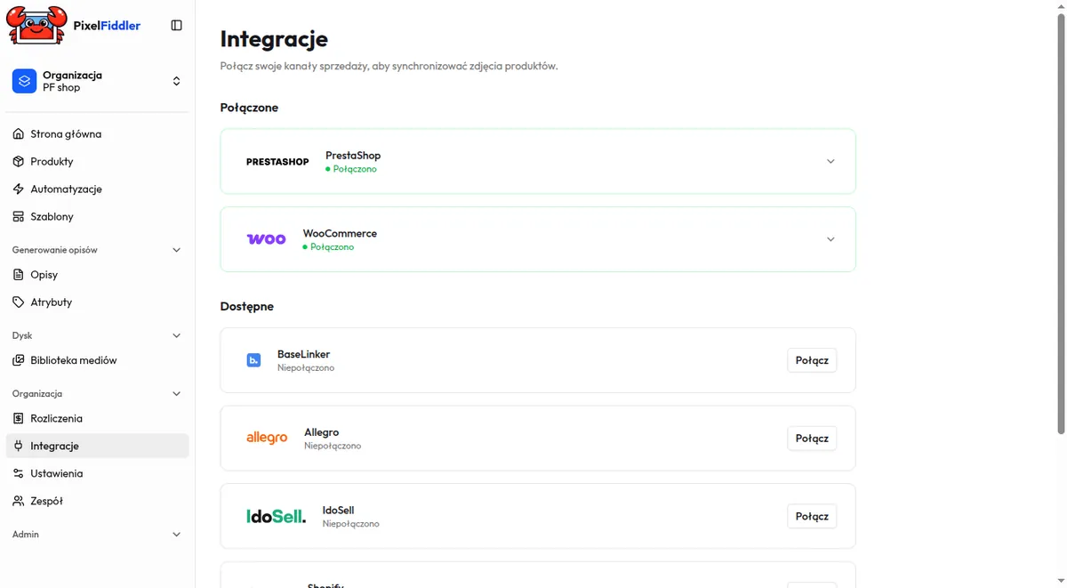This screenshot has width=1067, height=588.
Task: Collapse the sidebar with the panel icon
Action: point(176,26)
